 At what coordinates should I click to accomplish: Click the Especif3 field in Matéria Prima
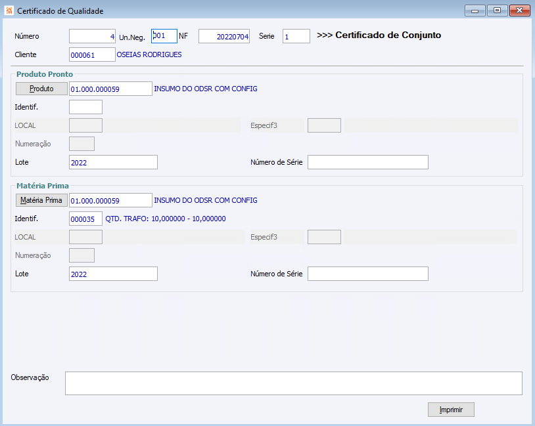tap(324, 237)
